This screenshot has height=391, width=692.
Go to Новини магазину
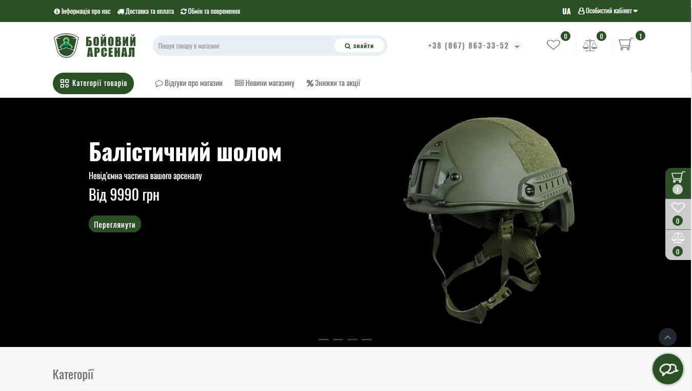265,83
